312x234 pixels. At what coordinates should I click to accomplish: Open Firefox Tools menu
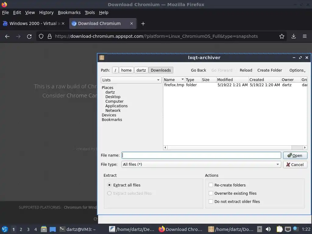click(90, 12)
